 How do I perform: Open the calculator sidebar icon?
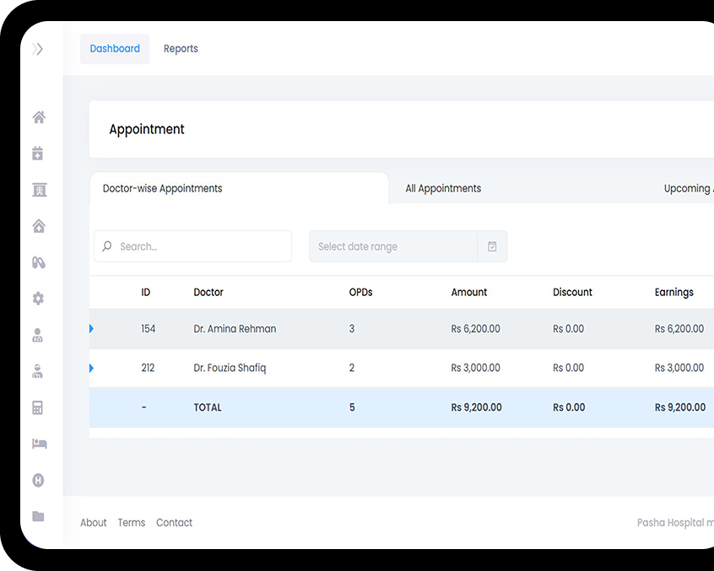coord(38,408)
